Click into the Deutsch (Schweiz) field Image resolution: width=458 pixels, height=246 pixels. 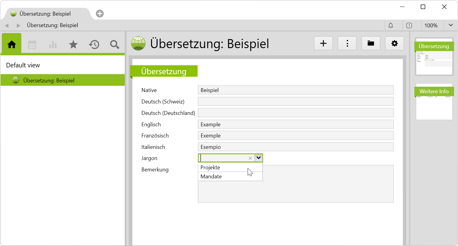pos(295,101)
